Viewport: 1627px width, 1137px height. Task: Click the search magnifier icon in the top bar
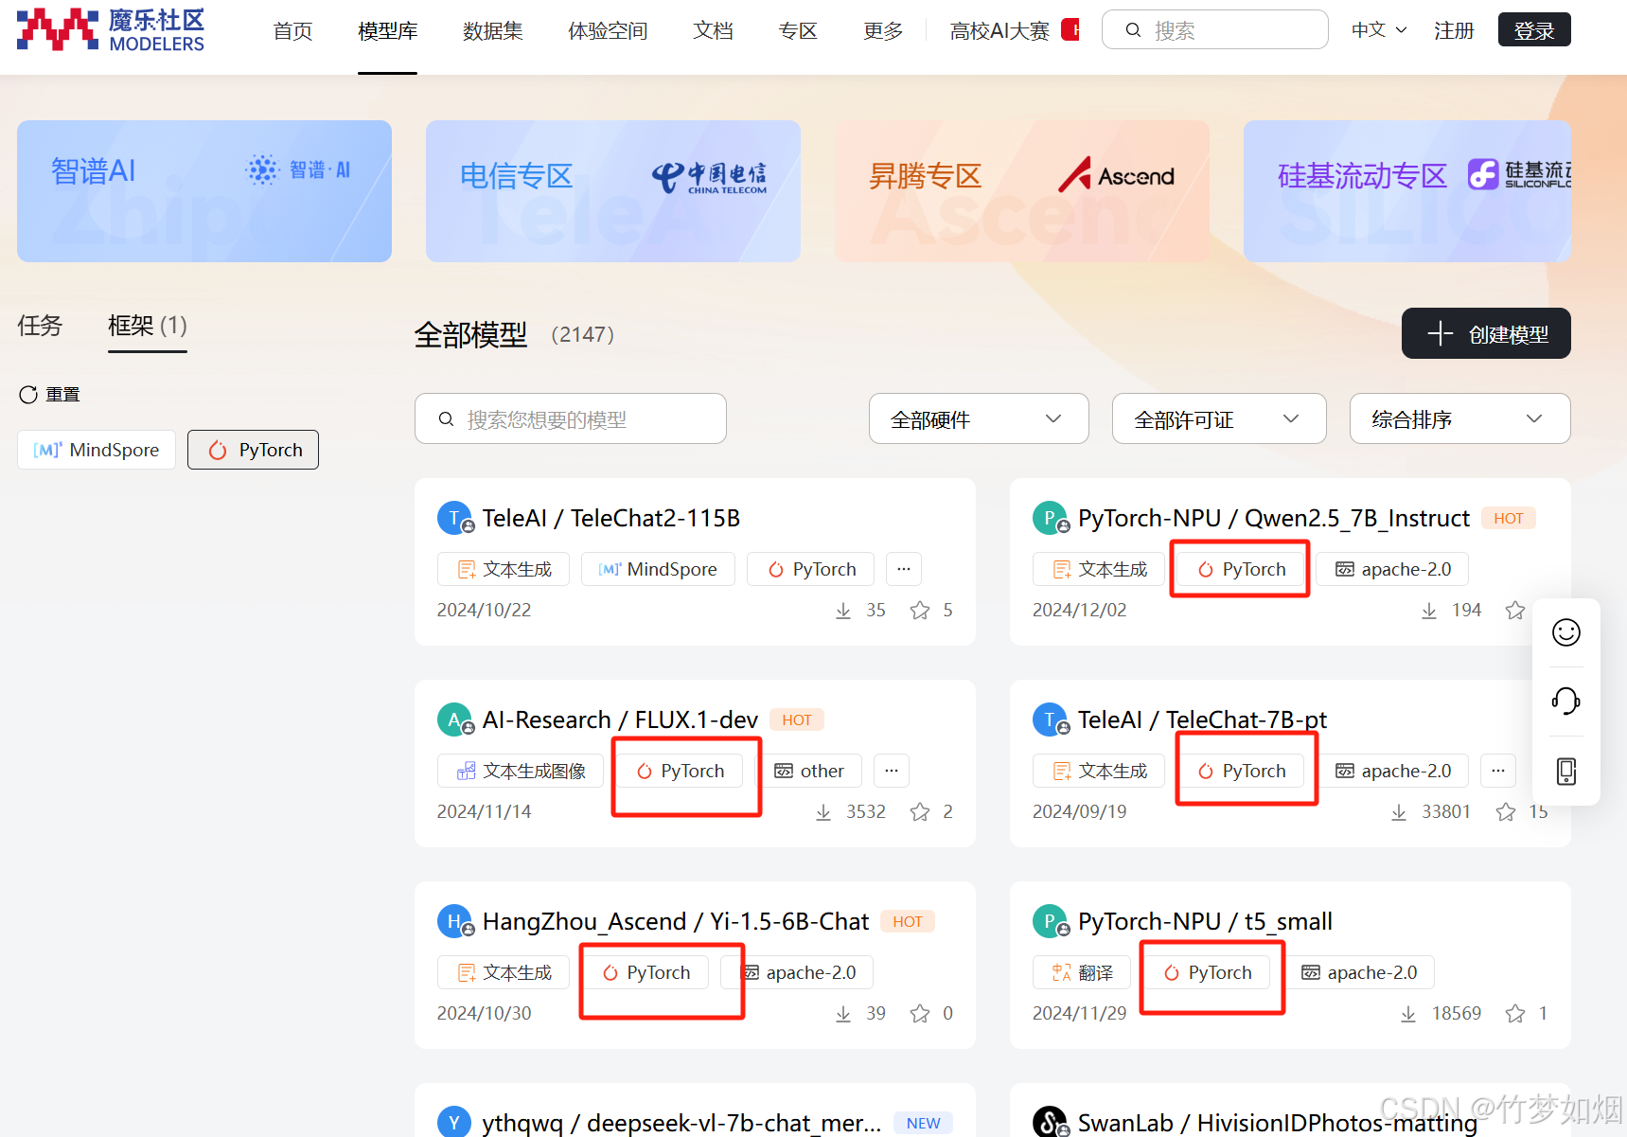click(x=1132, y=29)
